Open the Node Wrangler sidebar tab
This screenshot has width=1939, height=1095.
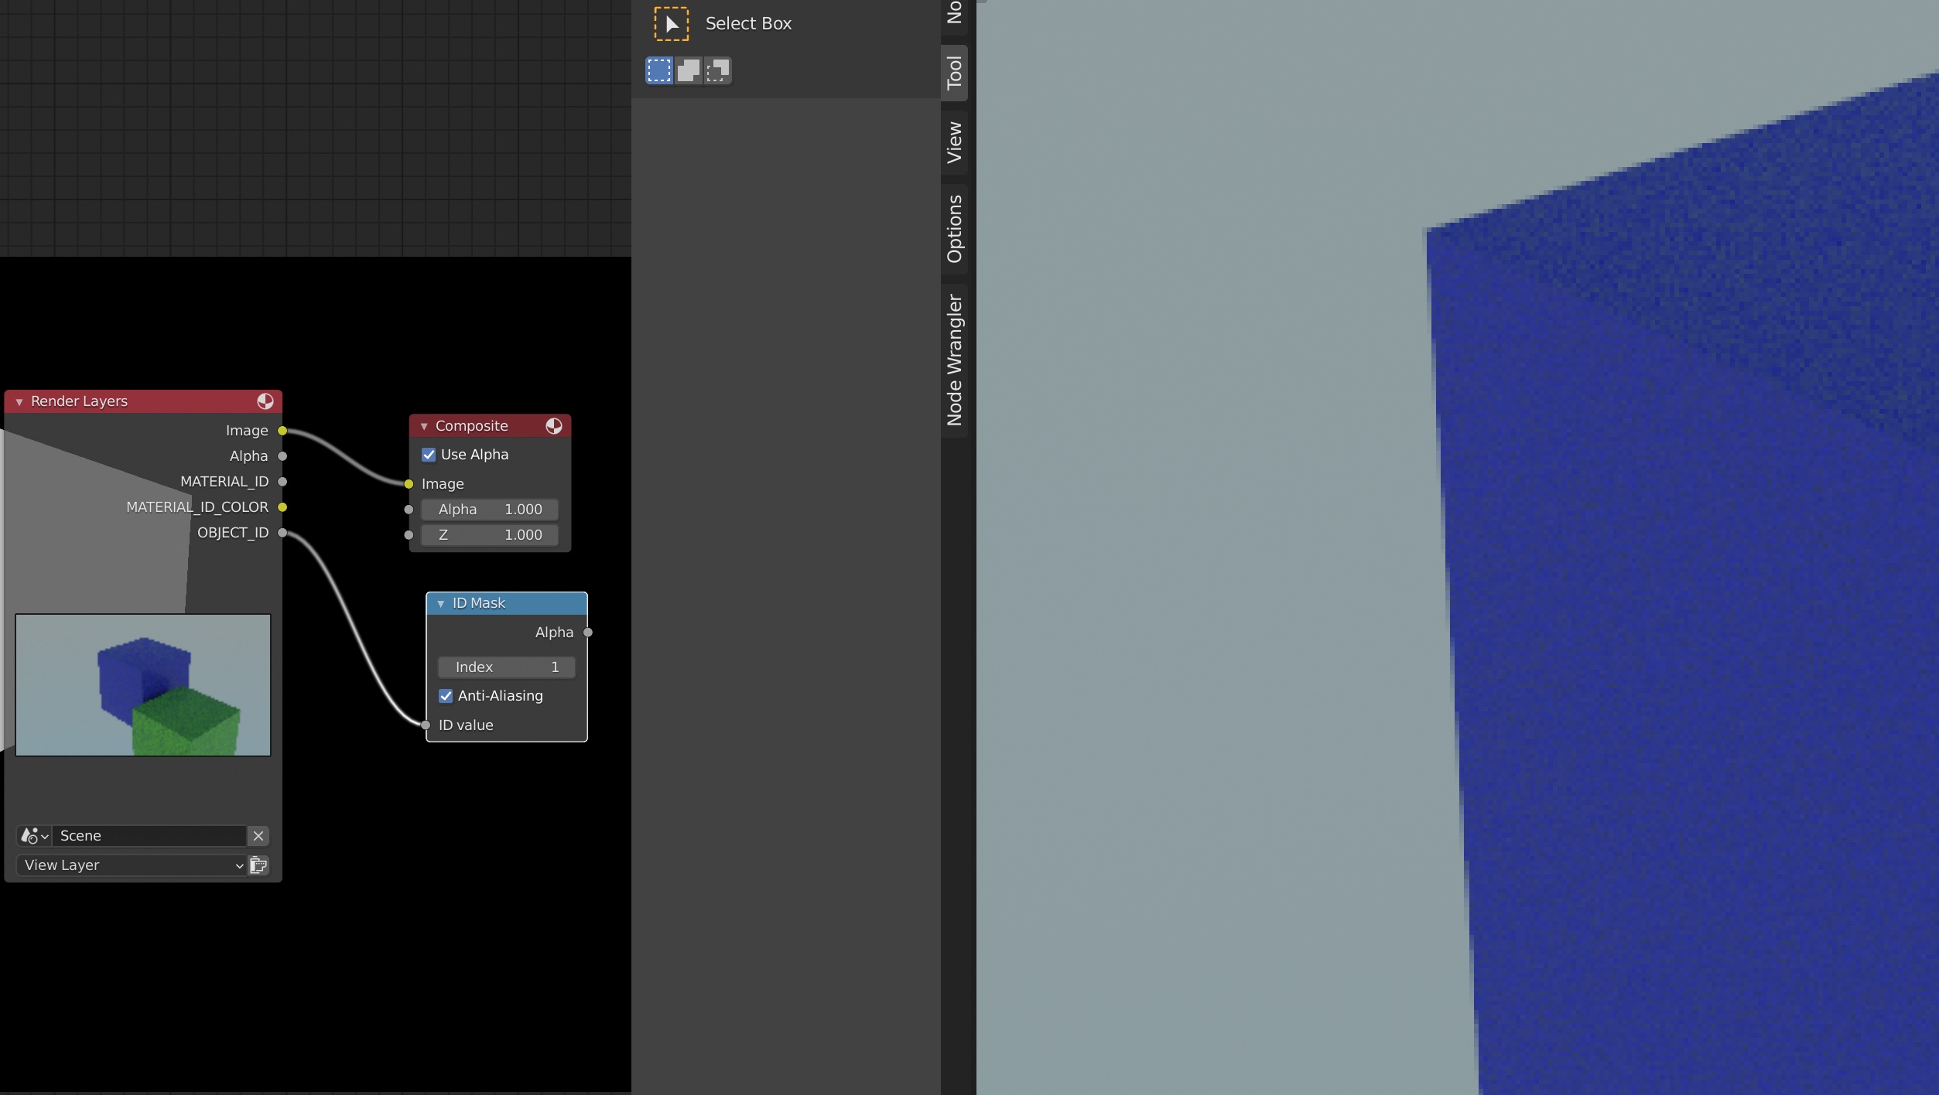click(x=954, y=360)
